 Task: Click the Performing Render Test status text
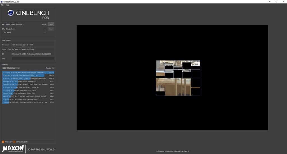coord(172,151)
